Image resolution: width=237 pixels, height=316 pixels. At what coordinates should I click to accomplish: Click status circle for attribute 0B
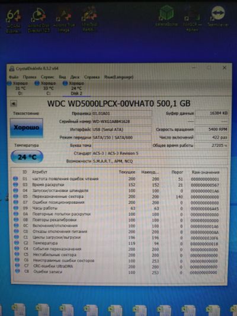(16, 219)
